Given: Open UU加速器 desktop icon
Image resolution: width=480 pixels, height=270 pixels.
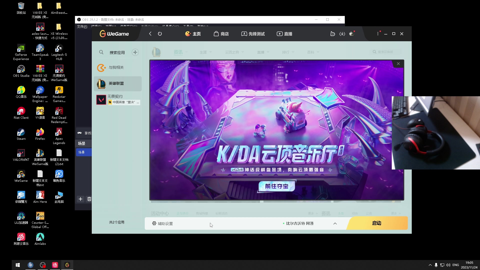Looking at the screenshot, I should 21,218.
